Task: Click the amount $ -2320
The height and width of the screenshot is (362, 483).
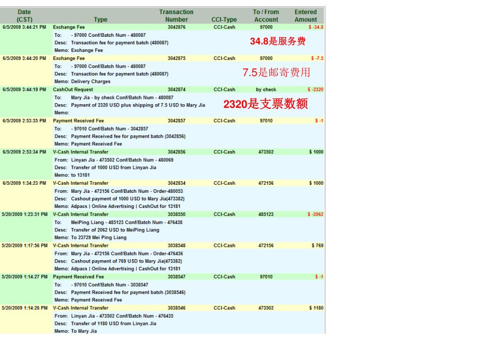Action: click(316, 90)
